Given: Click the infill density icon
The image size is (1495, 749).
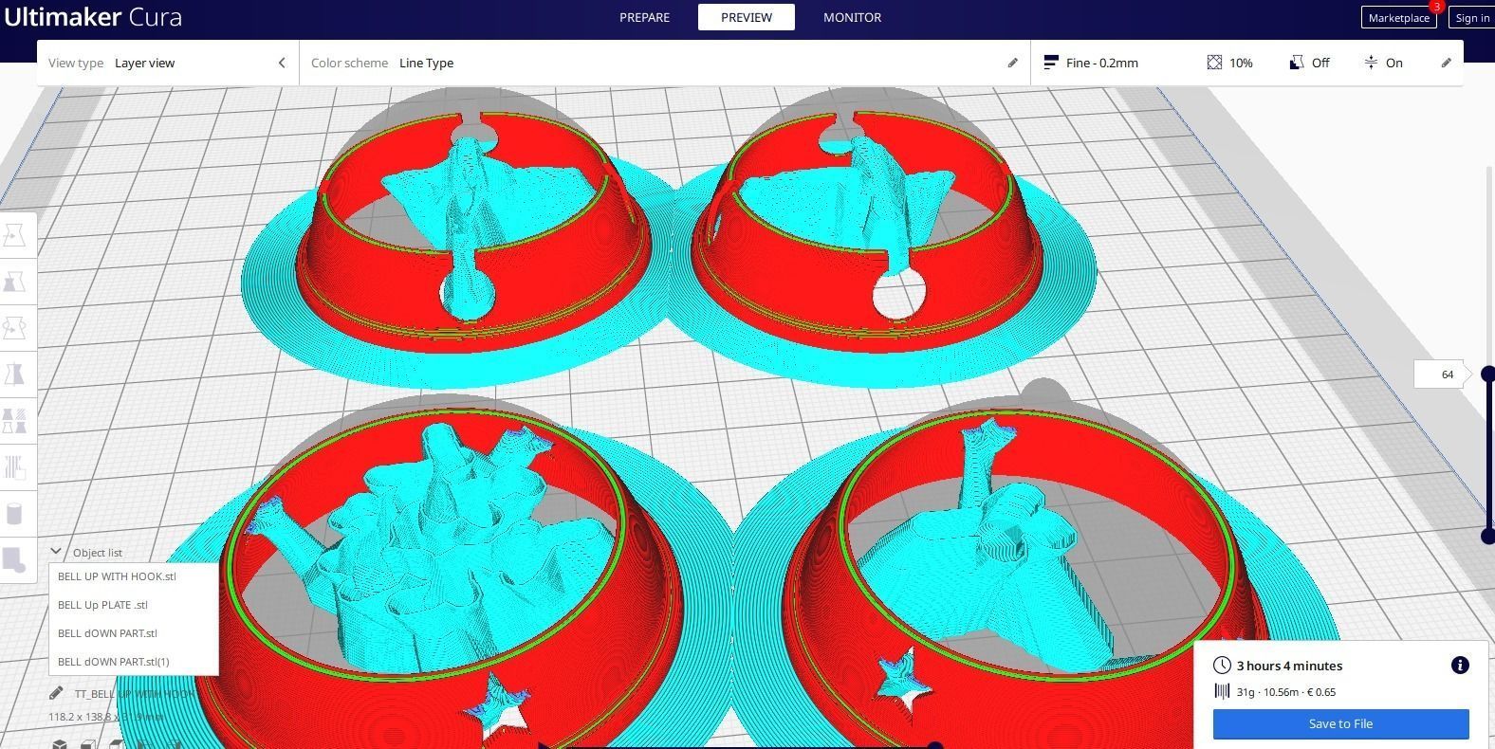Looking at the screenshot, I should pos(1214,63).
